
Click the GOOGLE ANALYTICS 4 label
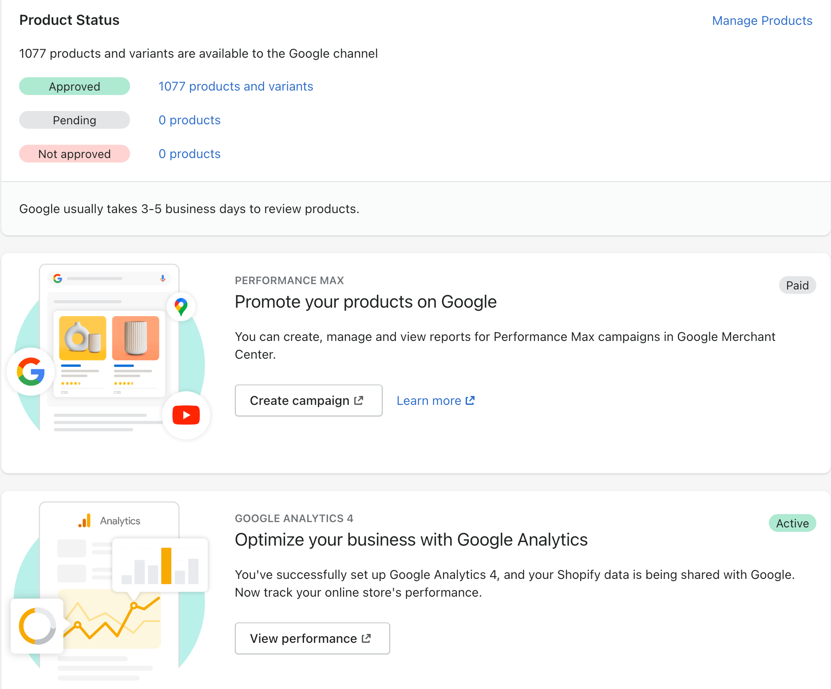click(294, 519)
